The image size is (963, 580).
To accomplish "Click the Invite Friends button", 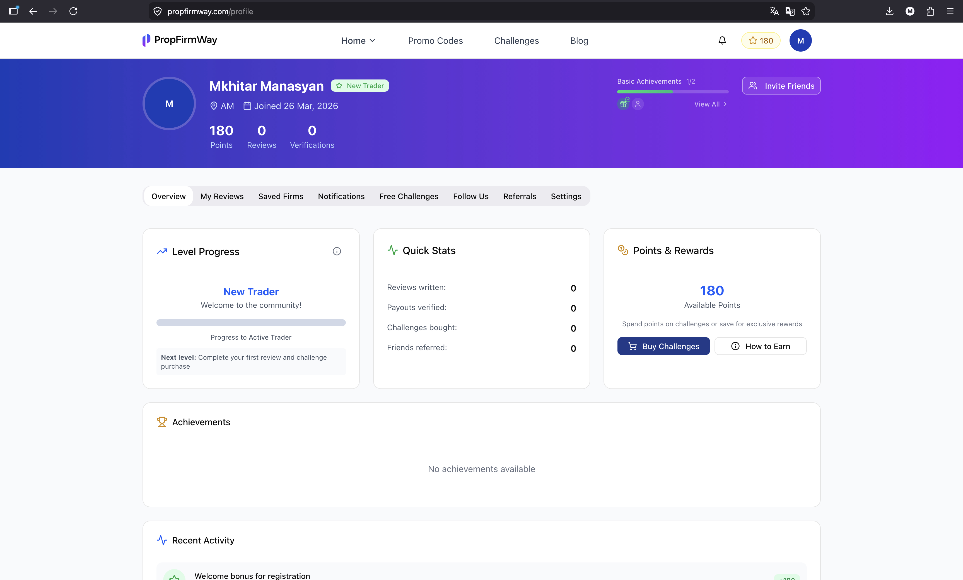I will pos(781,86).
